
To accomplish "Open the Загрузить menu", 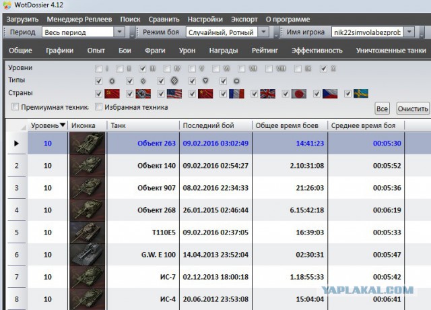I will 22,20.
